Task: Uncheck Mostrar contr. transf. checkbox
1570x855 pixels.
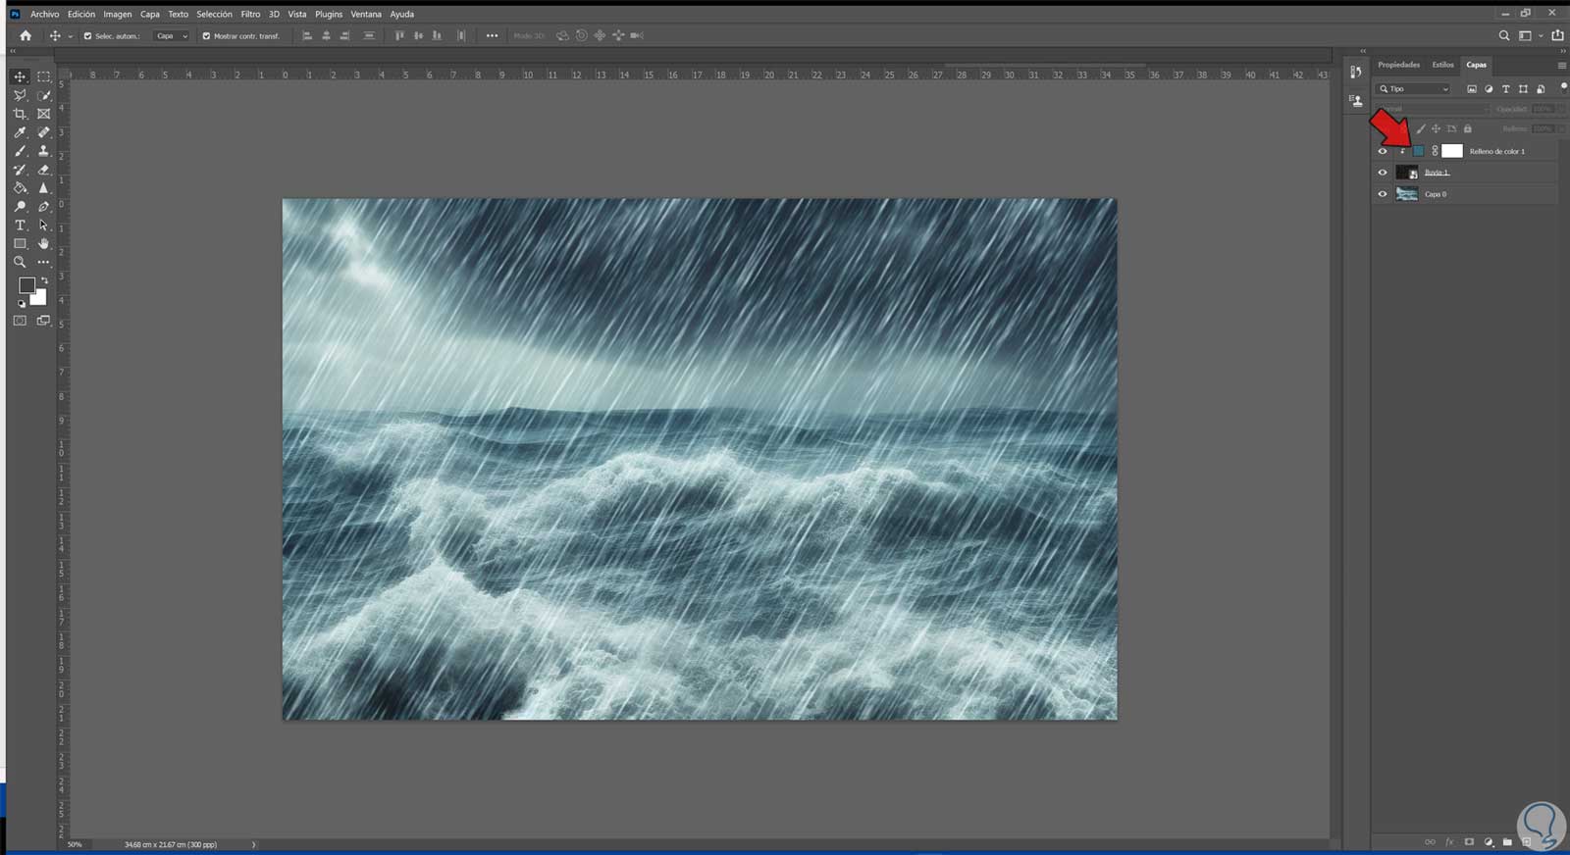Action: (x=206, y=36)
